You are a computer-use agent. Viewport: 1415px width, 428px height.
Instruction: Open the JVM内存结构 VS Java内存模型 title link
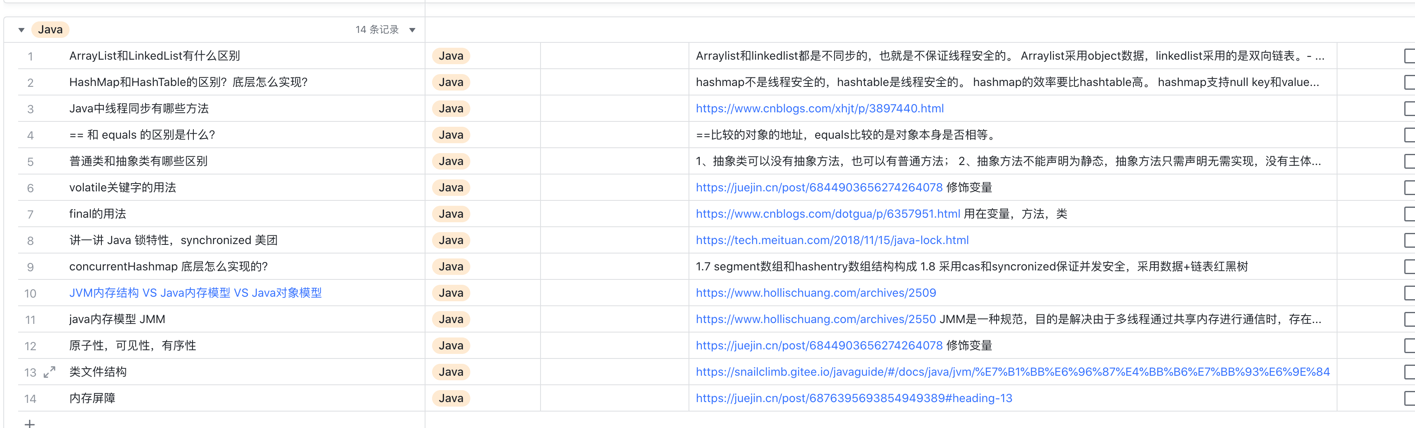(x=195, y=293)
